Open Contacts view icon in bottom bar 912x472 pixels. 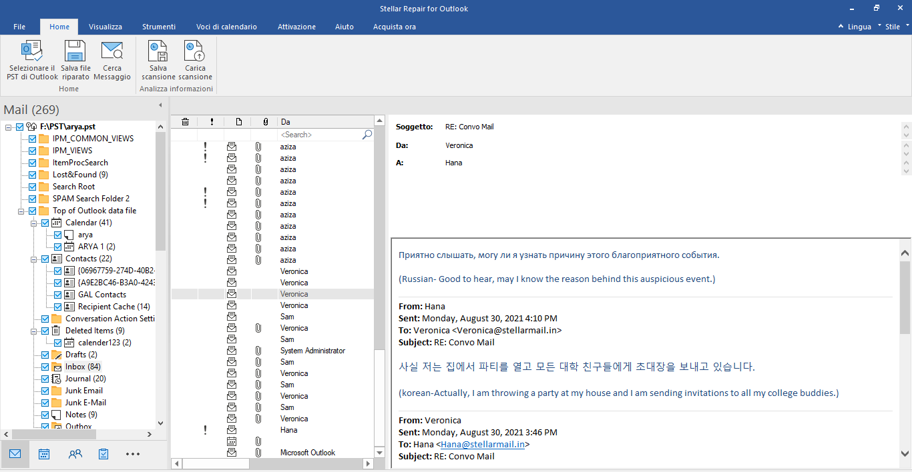[75, 454]
